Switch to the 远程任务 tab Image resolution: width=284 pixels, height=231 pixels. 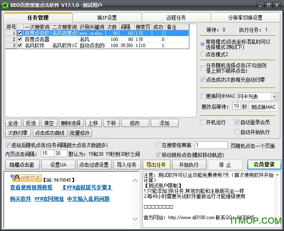tap(176, 18)
